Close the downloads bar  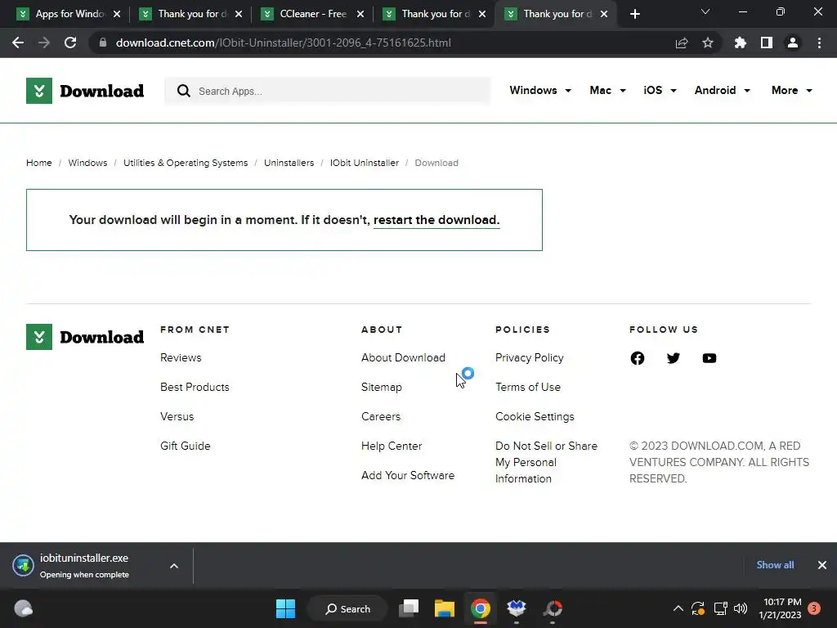(x=822, y=565)
